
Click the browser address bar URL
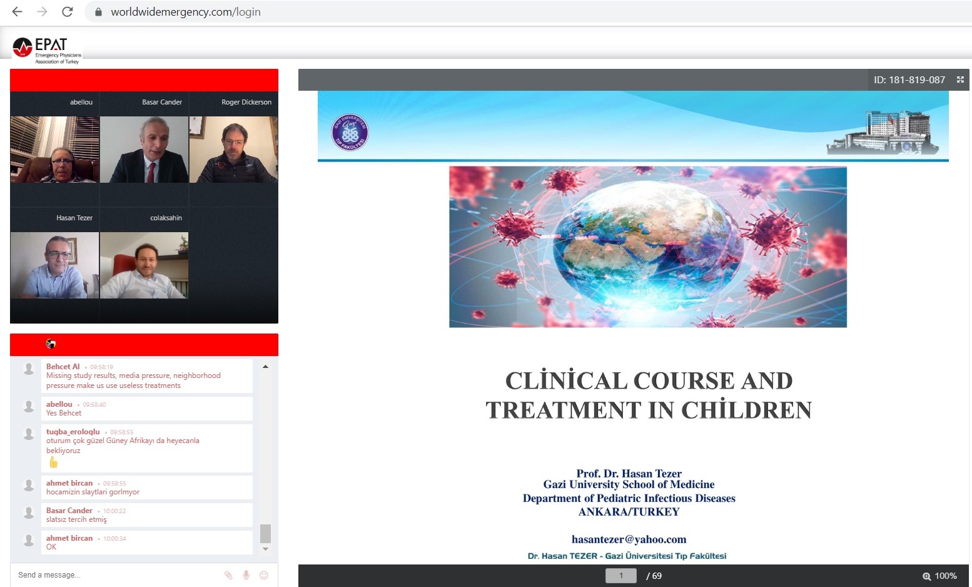[186, 12]
